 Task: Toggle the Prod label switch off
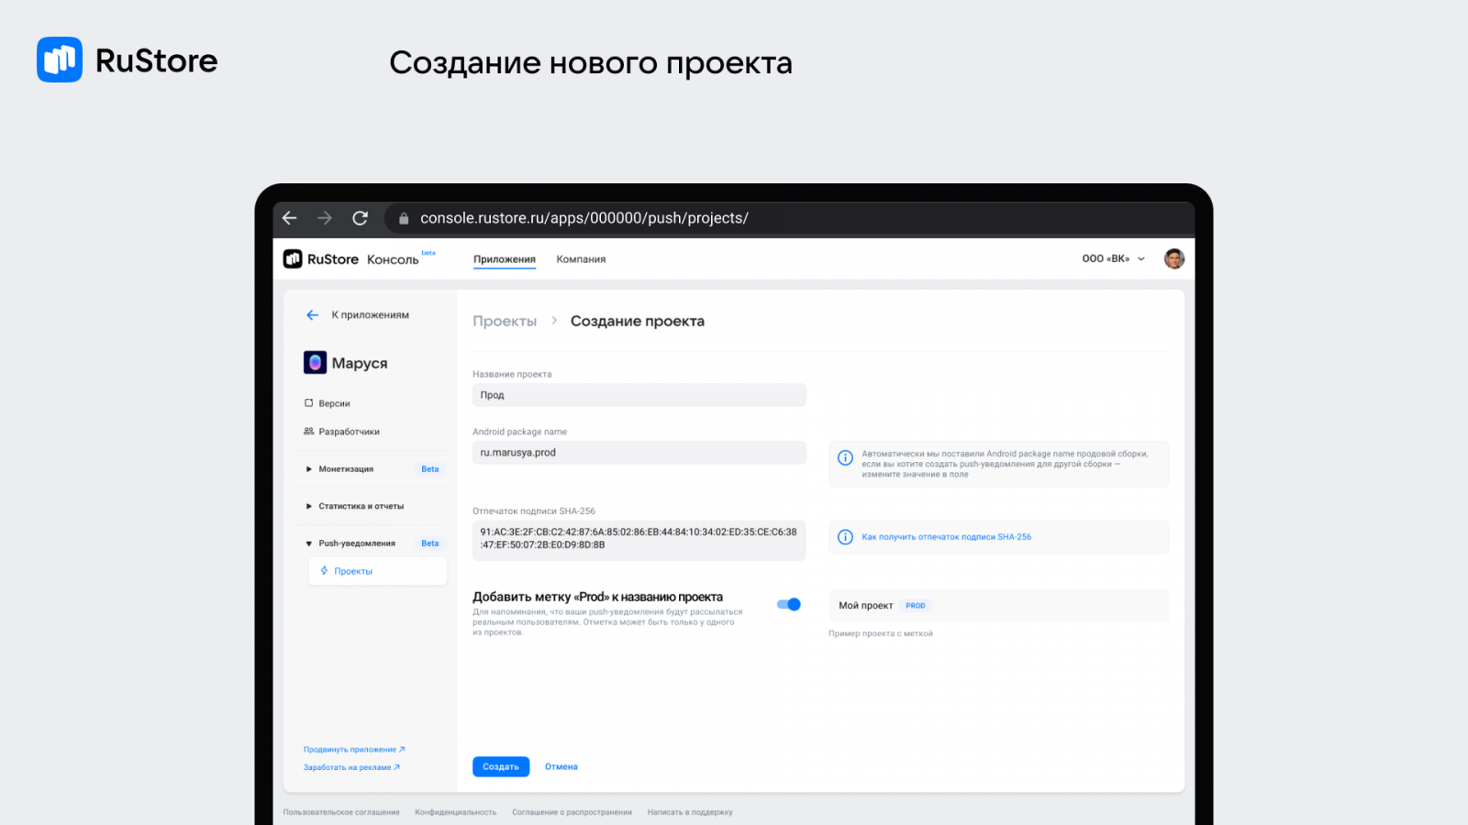[x=789, y=604]
